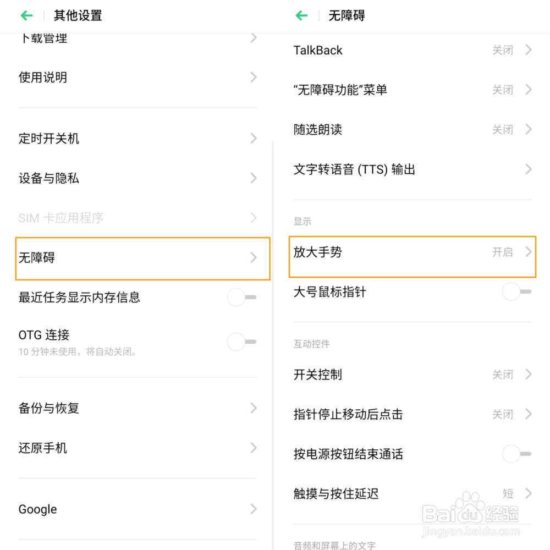Image resolution: width=550 pixels, height=550 pixels.
Task: Expand 放大手势 chevron arrow
Action: (x=529, y=252)
